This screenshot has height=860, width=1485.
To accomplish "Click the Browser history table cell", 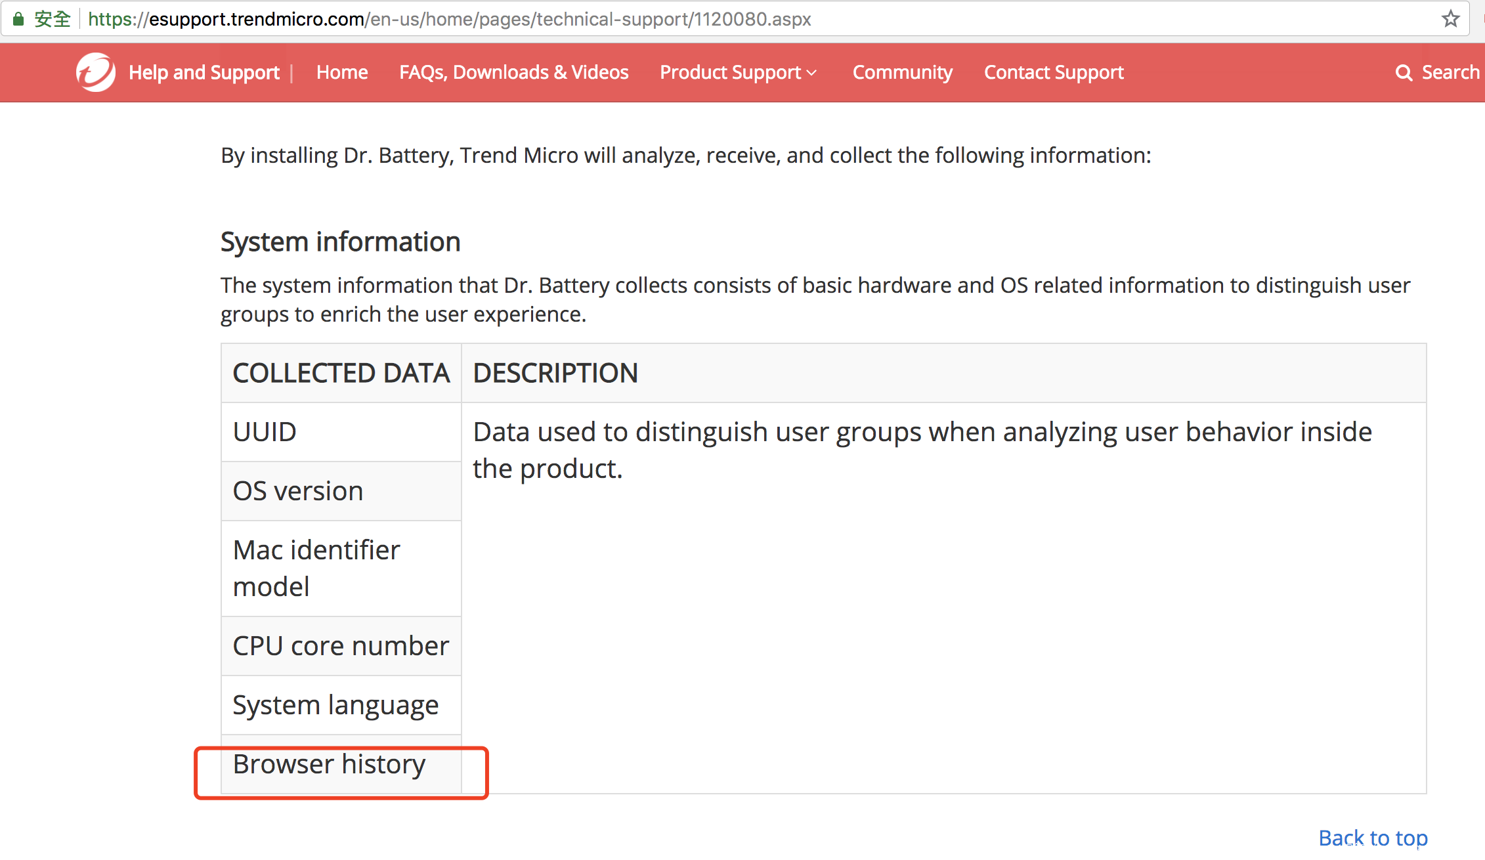I will tap(330, 764).
